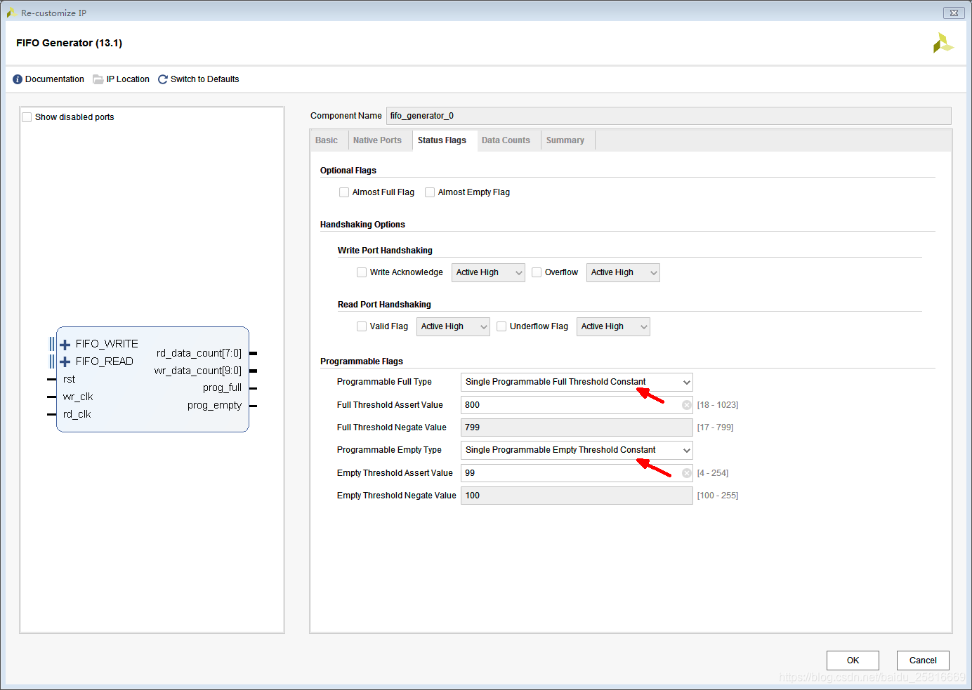Click the FIFO_READ interface label
Viewport: 972px width, 690px height.
click(105, 361)
